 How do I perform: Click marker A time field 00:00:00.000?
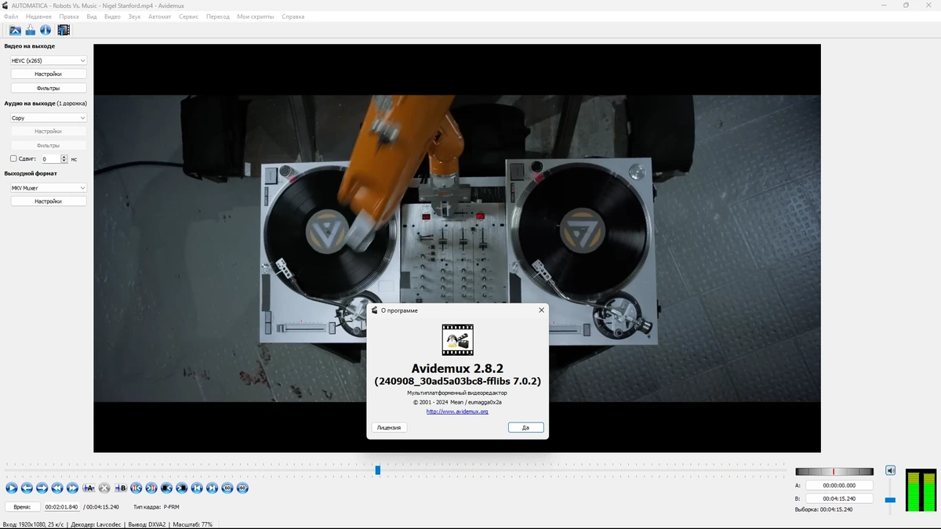pos(838,485)
